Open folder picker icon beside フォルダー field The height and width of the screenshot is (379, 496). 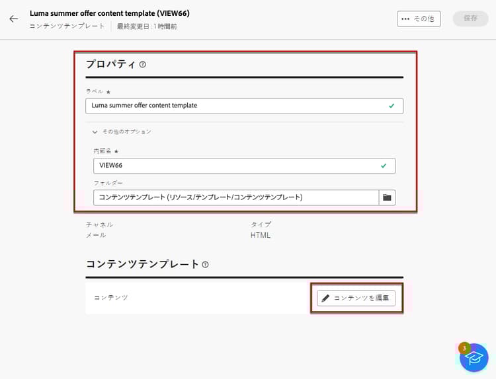387,197
